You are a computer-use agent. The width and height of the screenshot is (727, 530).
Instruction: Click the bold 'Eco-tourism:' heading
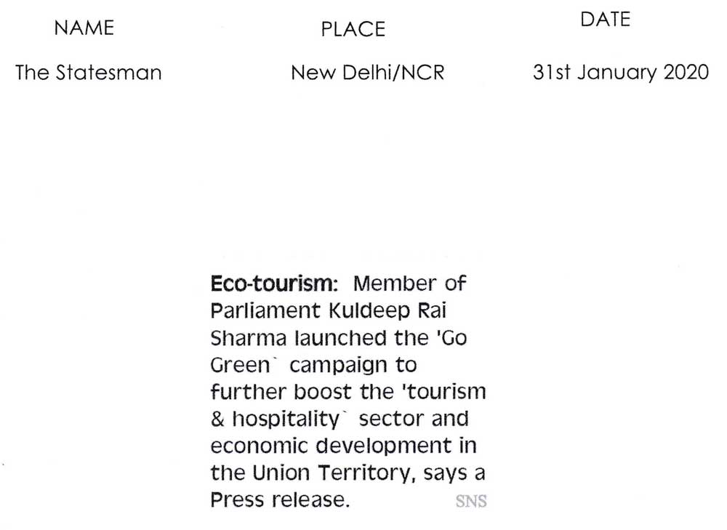275,284
